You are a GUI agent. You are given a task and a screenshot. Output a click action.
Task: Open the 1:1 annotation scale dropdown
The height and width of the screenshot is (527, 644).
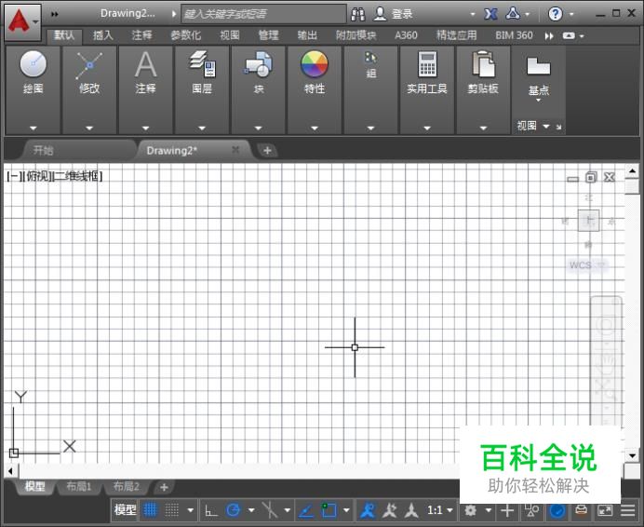[x=440, y=510]
